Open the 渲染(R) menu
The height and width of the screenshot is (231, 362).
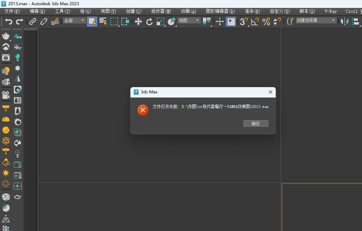coord(252,11)
